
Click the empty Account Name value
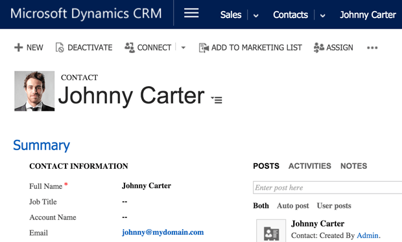point(124,217)
